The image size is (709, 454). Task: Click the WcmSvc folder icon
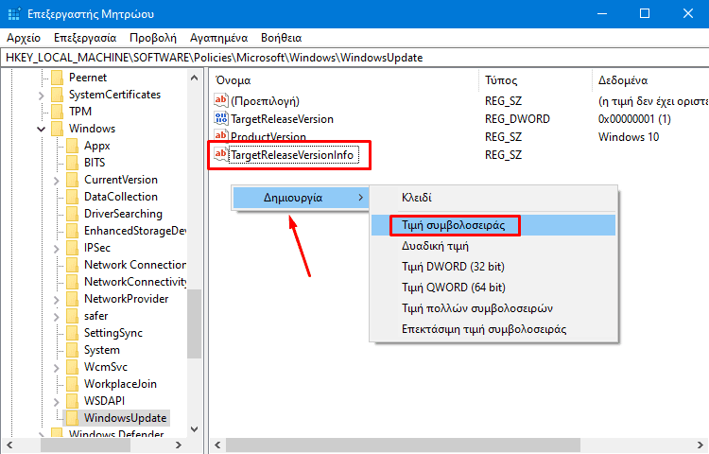pos(73,367)
